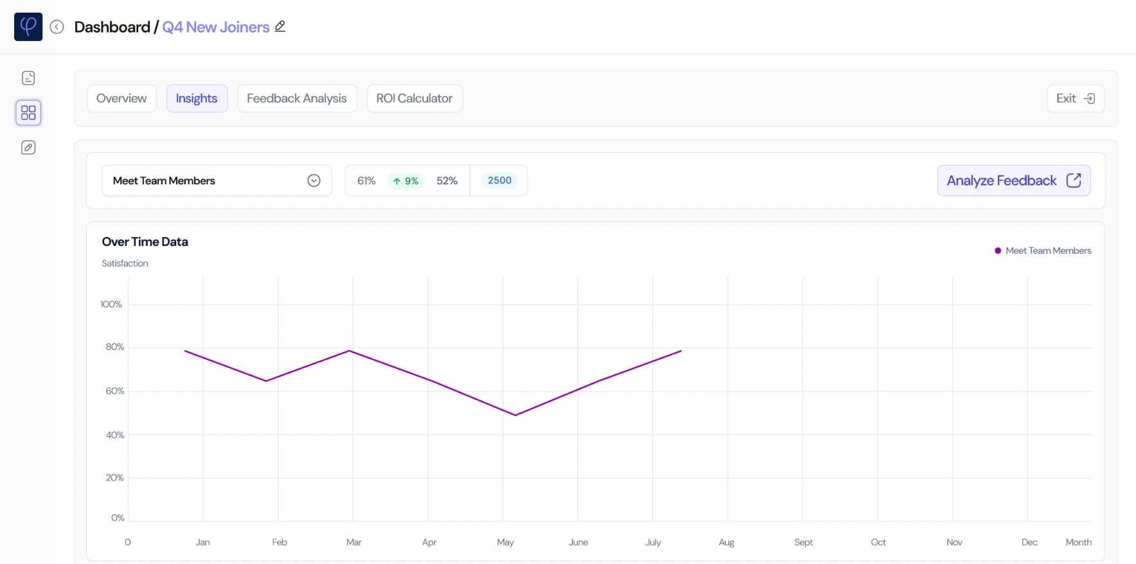
Task: Click external link icon on Analyze Feedback
Action: 1074,181
